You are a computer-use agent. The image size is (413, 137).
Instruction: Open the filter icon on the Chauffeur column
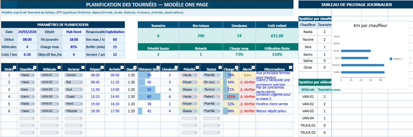(x=34, y=67)
